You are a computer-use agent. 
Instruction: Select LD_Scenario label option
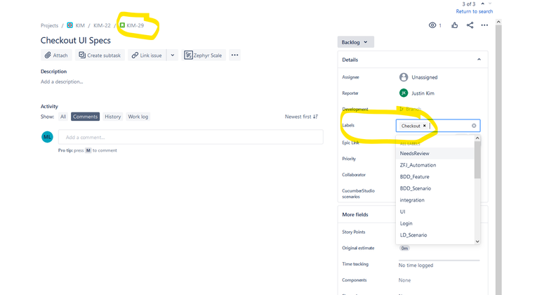[x=435, y=235]
